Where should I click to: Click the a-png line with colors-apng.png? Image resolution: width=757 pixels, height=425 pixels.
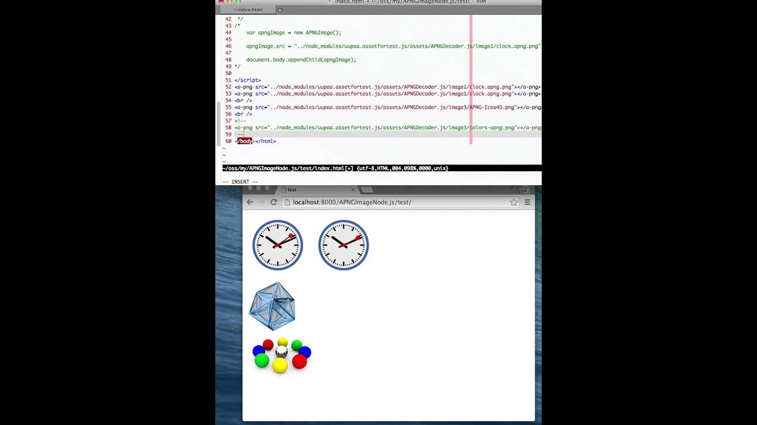[388, 127]
